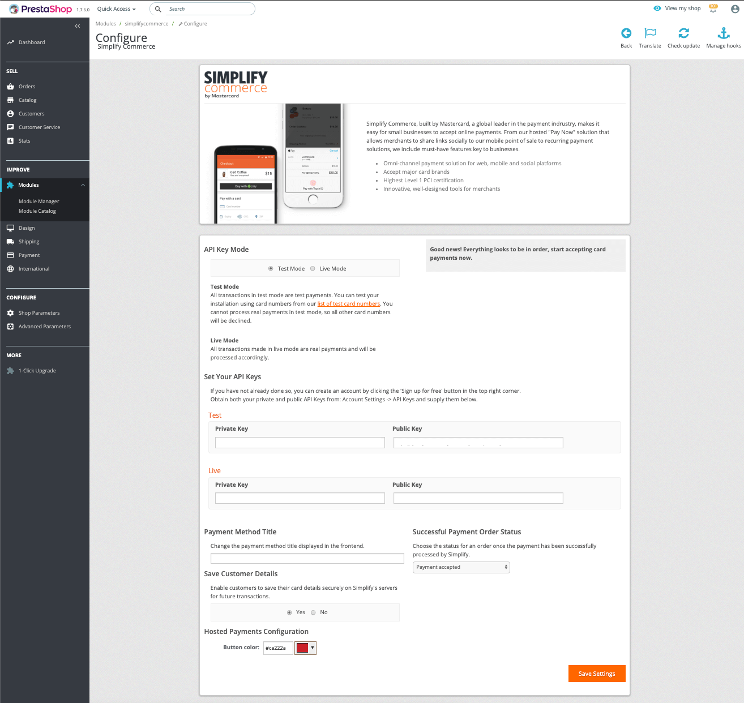Open the notifications trophy icon
The width and height of the screenshot is (744, 703).
(x=713, y=8)
